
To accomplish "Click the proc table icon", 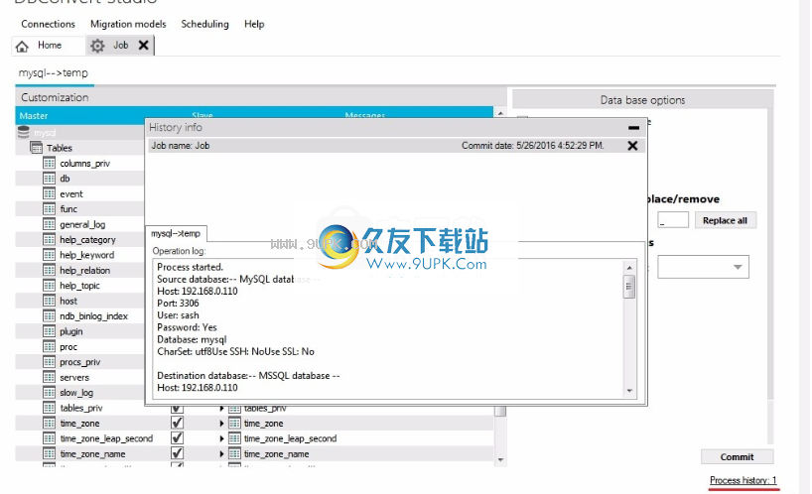I will pyautogui.click(x=50, y=346).
